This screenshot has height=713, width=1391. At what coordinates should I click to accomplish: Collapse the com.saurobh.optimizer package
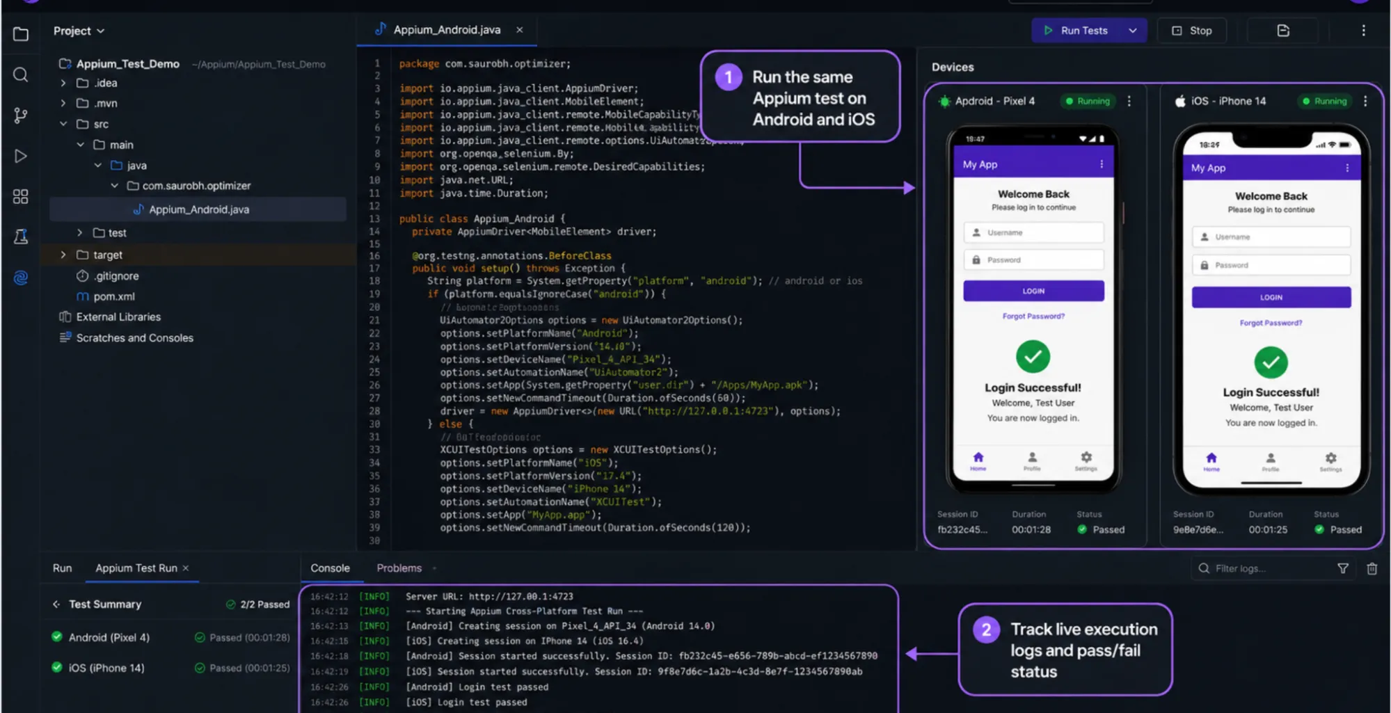114,186
